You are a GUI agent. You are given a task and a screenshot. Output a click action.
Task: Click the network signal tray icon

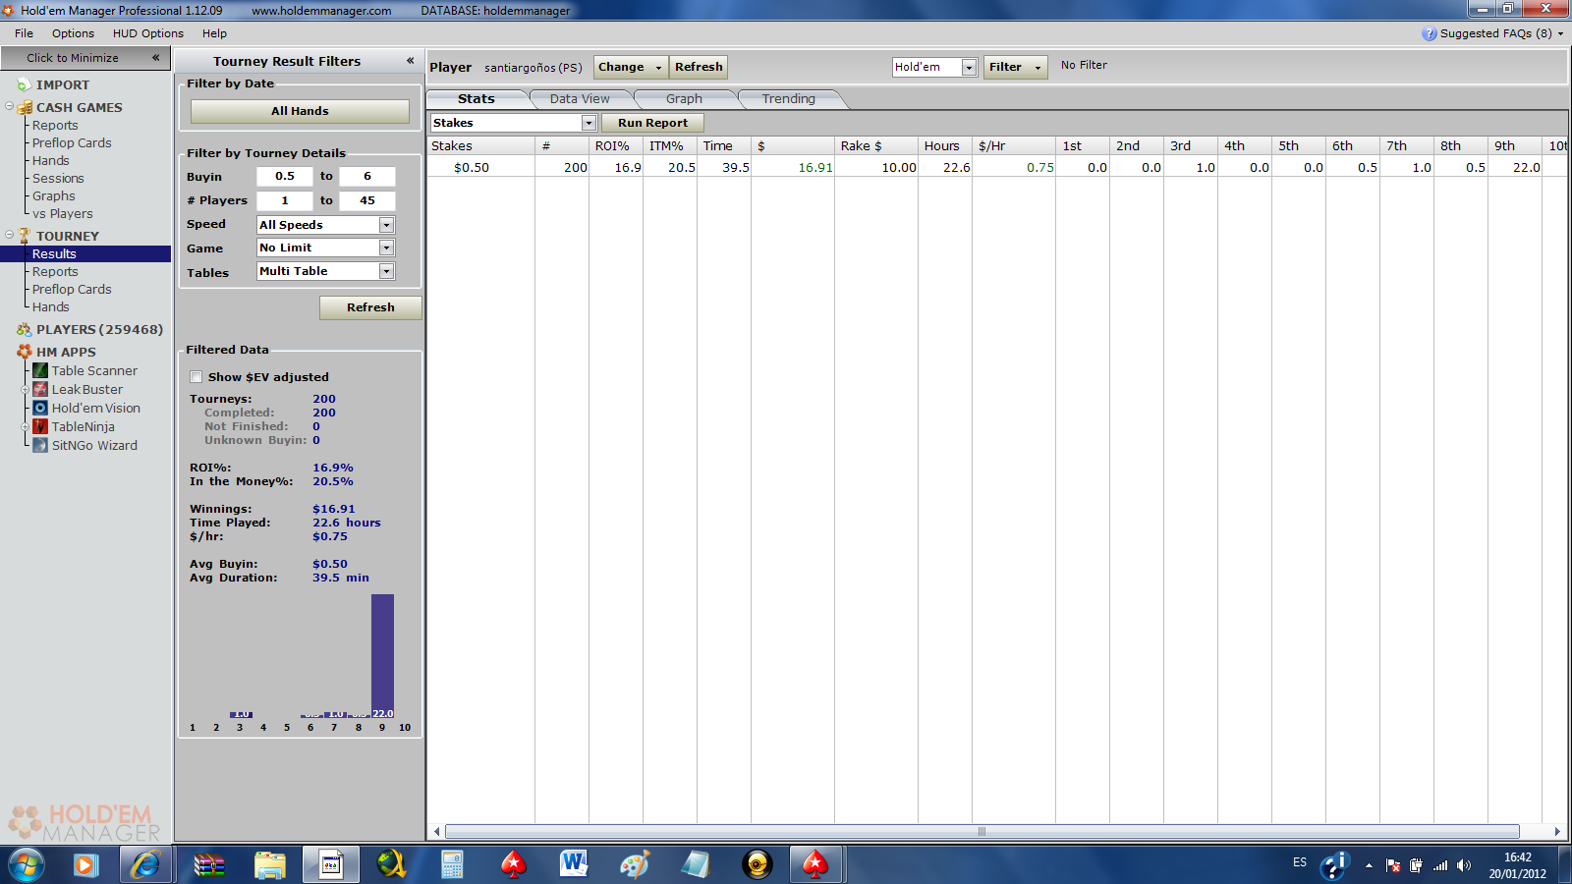[1440, 865]
